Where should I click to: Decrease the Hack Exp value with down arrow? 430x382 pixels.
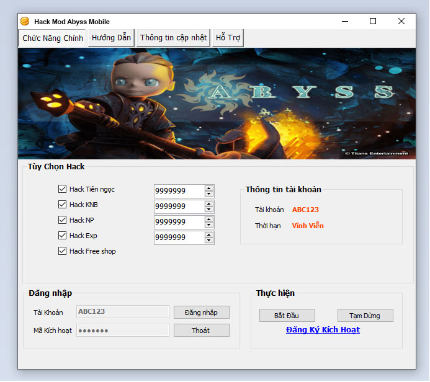[x=209, y=241]
